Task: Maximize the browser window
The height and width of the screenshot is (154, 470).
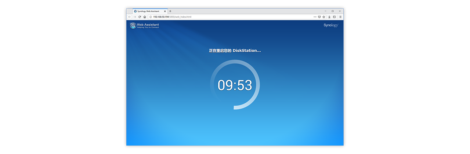Action: [333, 11]
